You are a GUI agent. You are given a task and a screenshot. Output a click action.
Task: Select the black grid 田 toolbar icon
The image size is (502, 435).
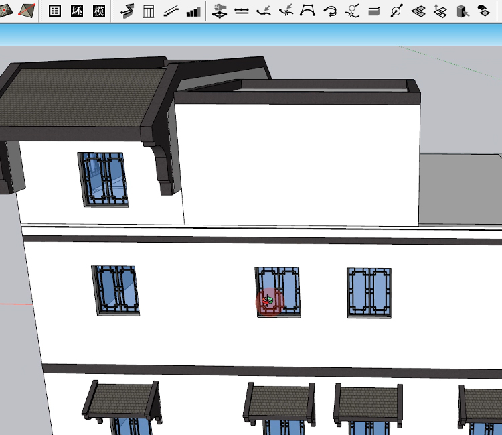coord(55,11)
